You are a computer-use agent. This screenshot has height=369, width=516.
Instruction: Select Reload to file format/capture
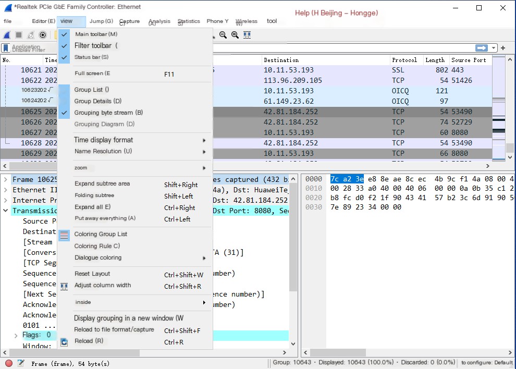click(135, 330)
